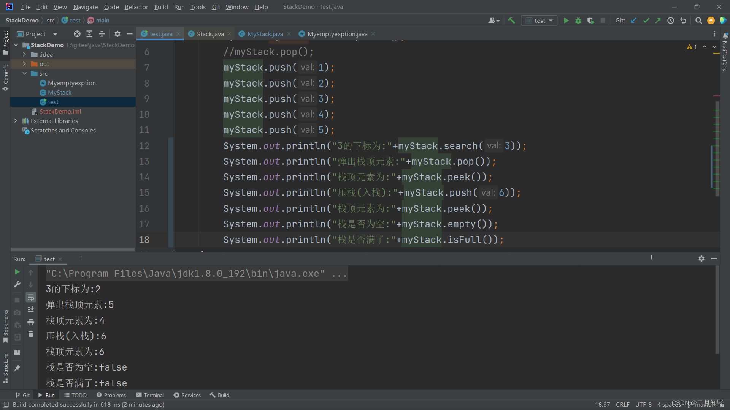This screenshot has width=730, height=410.
Task: Open the Build tool window
Action: click(219, 395)
